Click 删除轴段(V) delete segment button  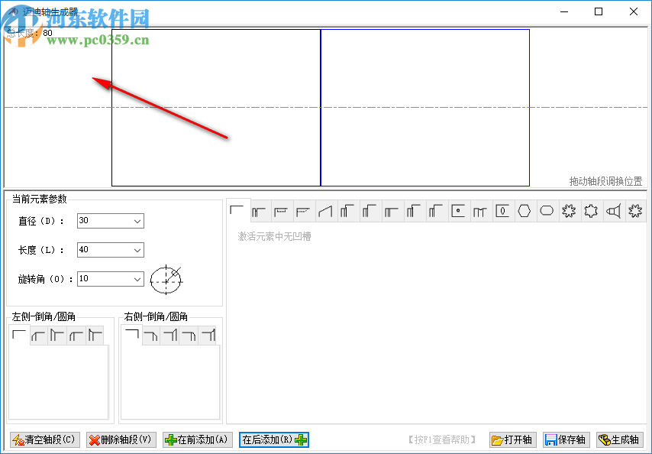[121, 439]
